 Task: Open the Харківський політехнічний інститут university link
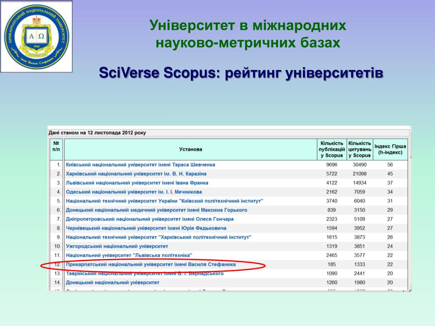click(159, 237)
